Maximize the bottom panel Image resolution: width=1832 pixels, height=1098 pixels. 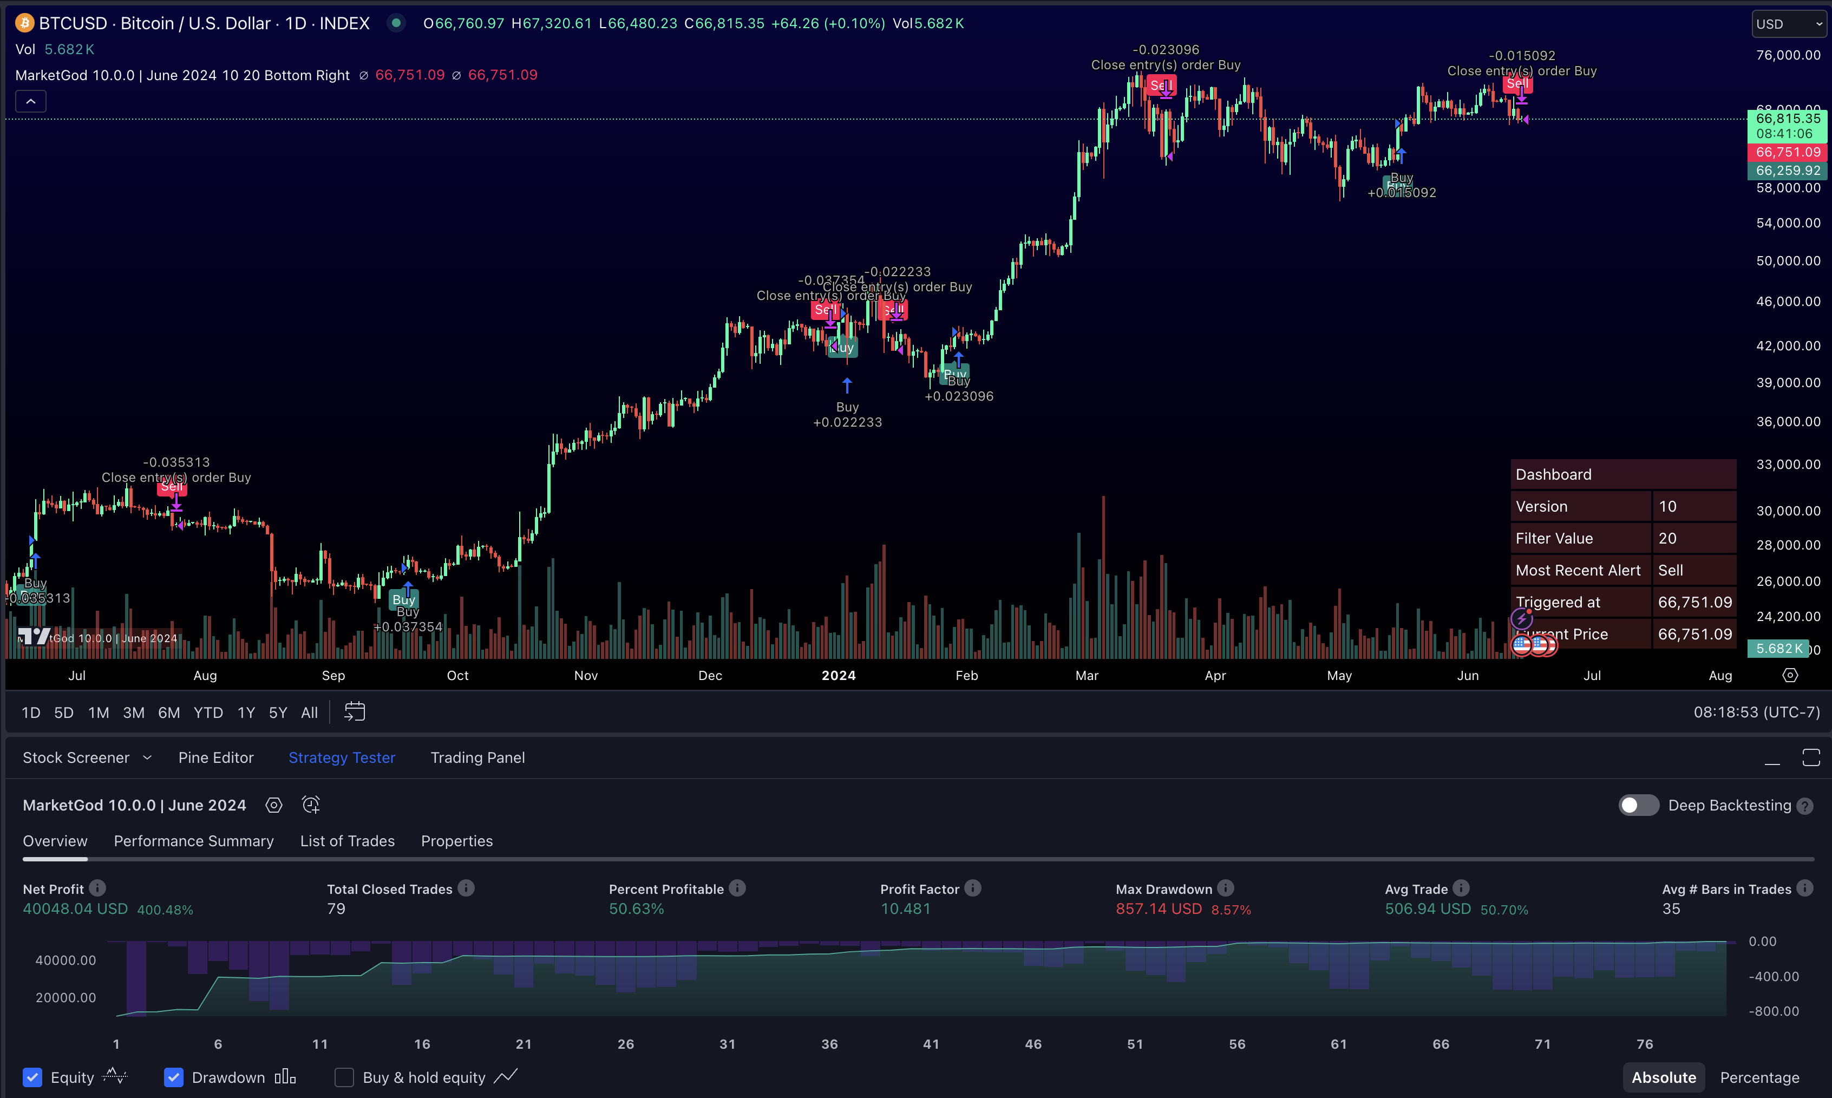(x=1810, y=757)
